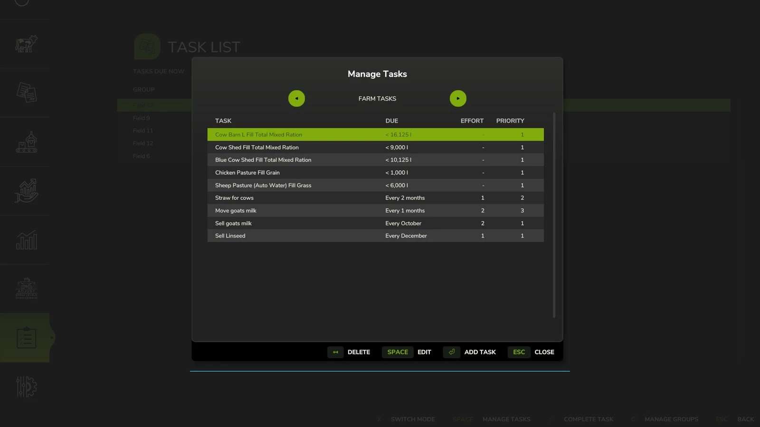This screenshot has width=760, height=427.
Task: Switch to previous task group arrow
Action: tap(296, 99)
